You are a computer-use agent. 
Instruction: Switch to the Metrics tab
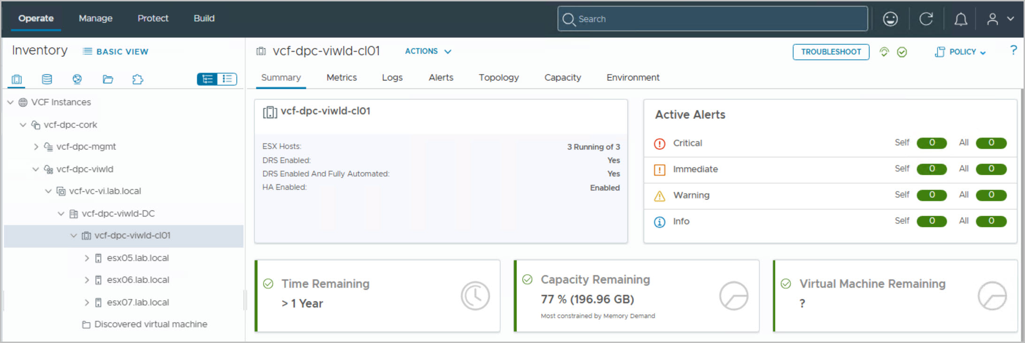(x=341, y=78)
